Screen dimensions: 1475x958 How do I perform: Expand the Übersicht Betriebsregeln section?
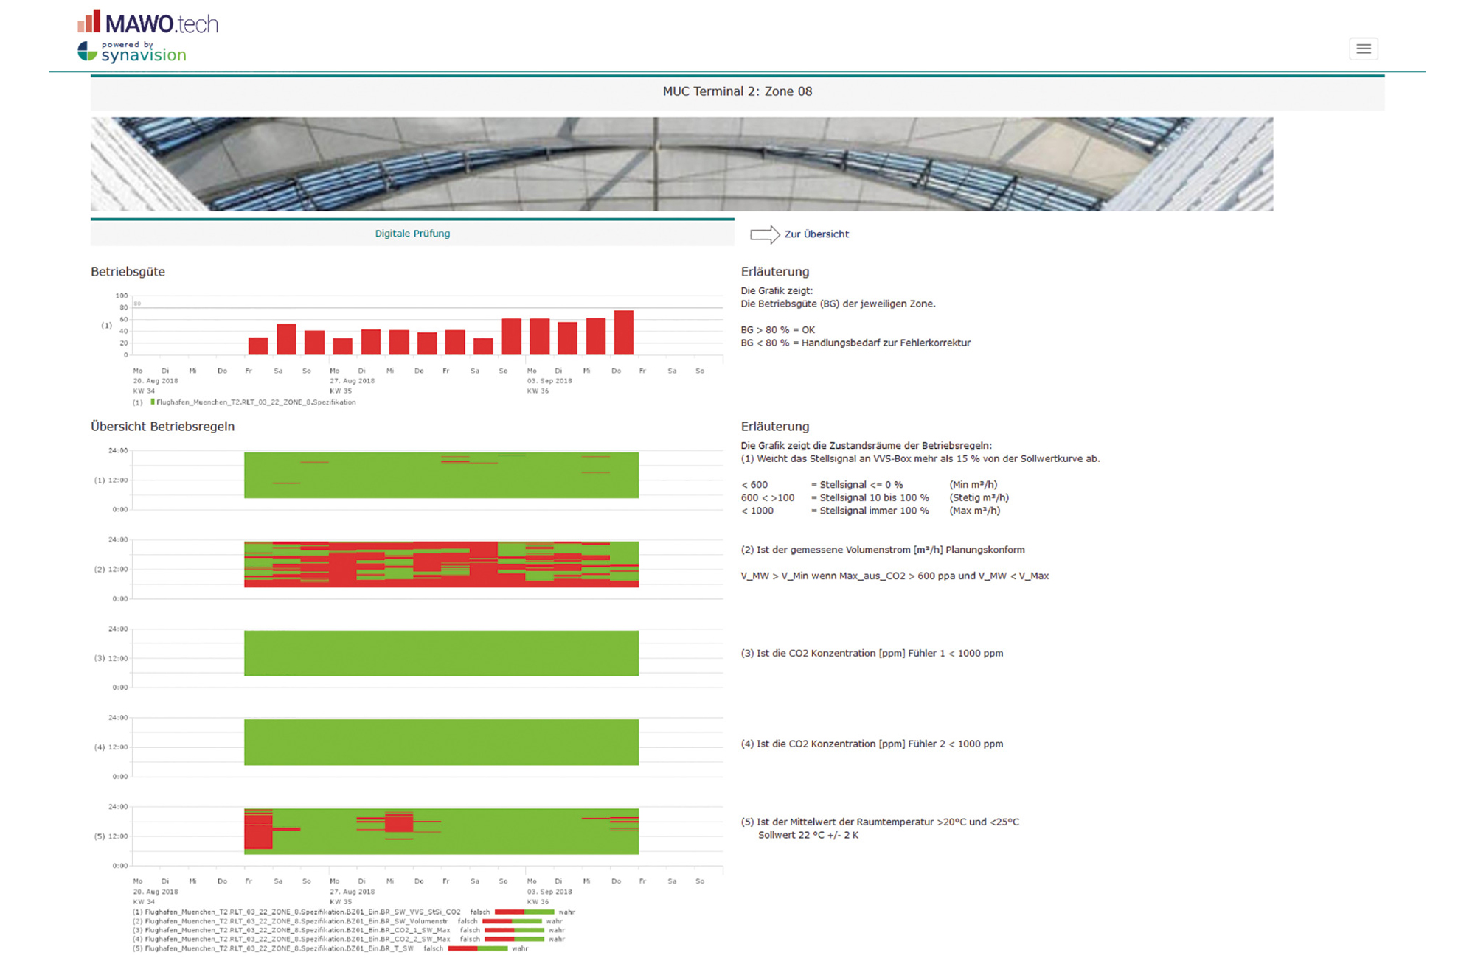pos(162,426)
